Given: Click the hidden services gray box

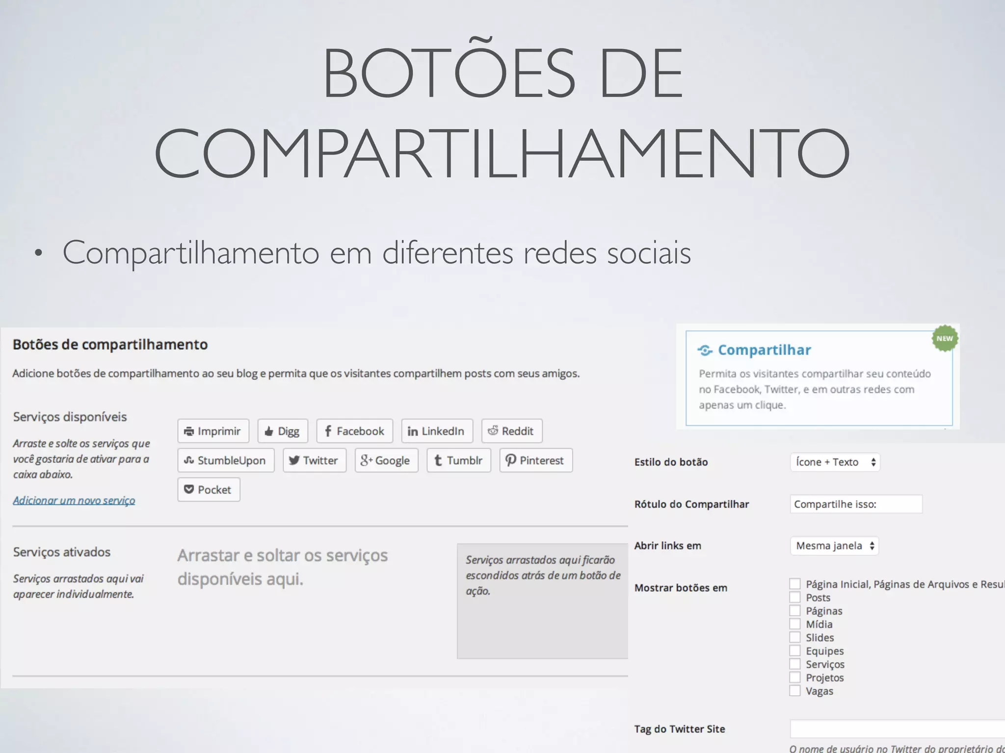Looking at the screenshot, I should coord(543,601).
